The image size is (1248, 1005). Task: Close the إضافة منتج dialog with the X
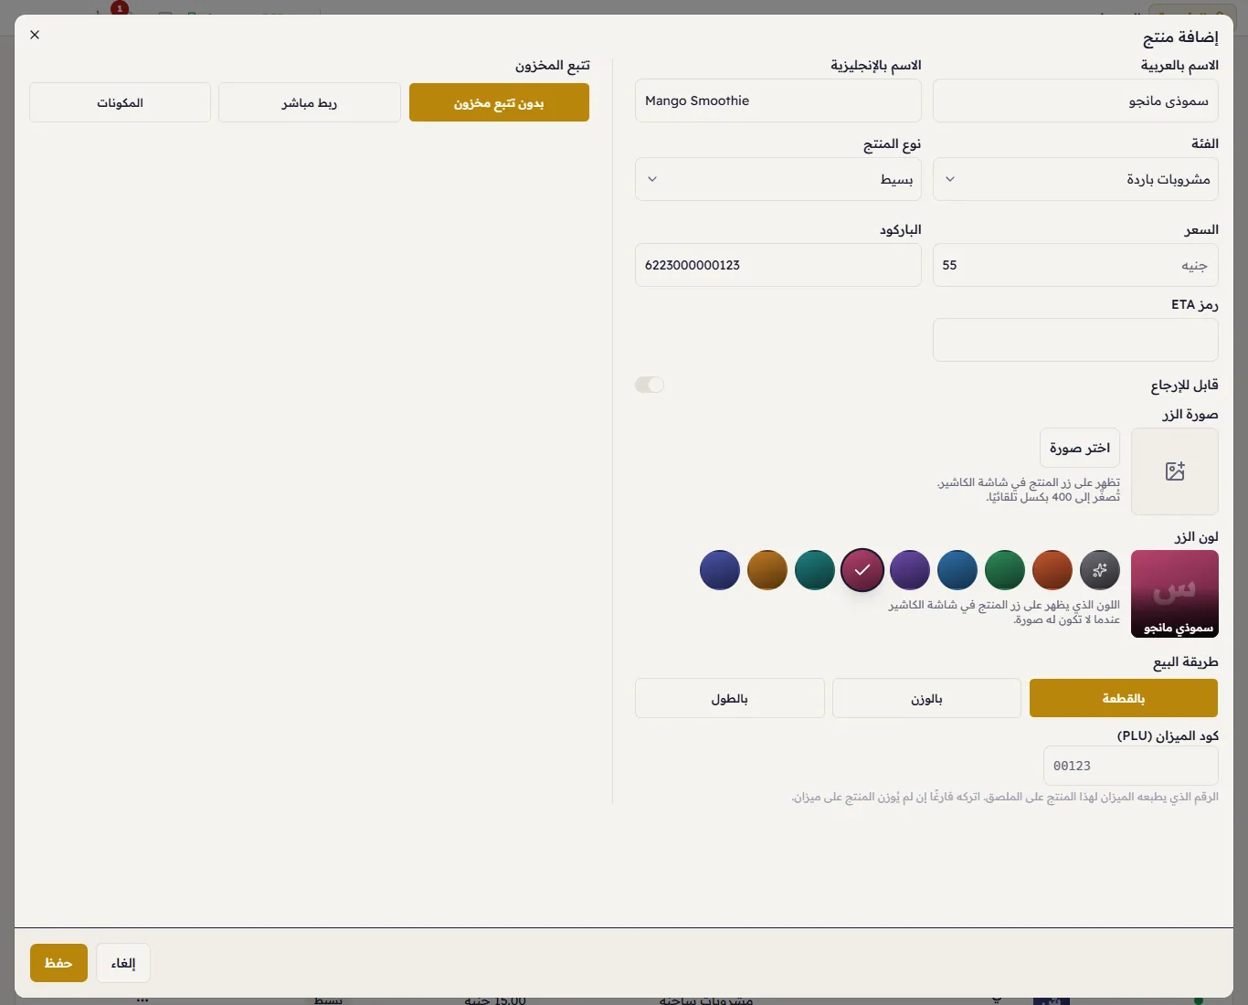(35, 35)
